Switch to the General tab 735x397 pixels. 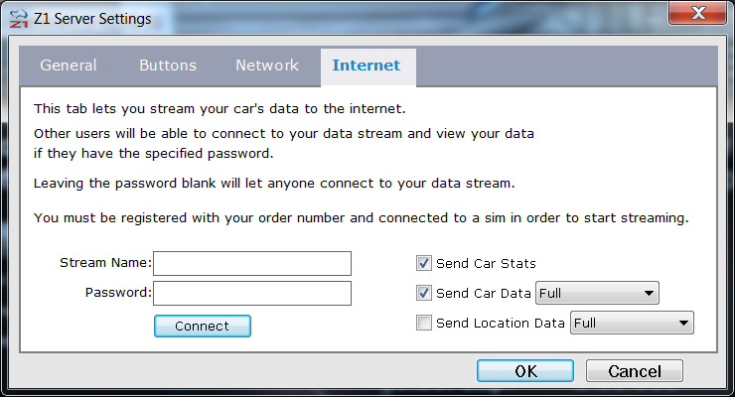[x=69, y=66]
